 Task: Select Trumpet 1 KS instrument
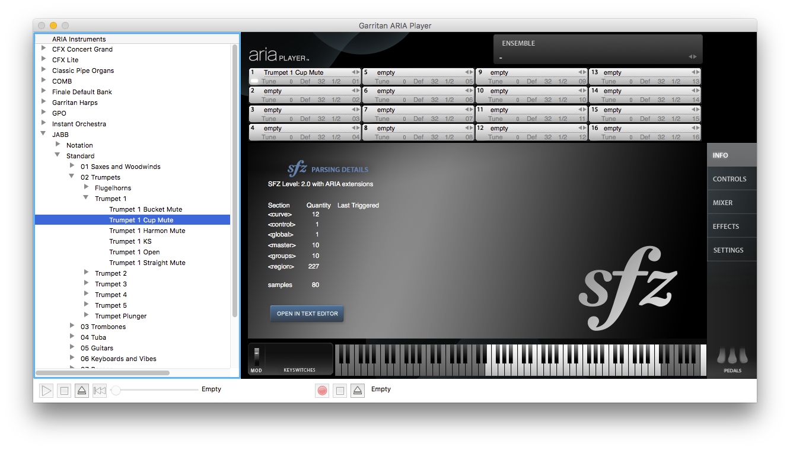[130, 241]
